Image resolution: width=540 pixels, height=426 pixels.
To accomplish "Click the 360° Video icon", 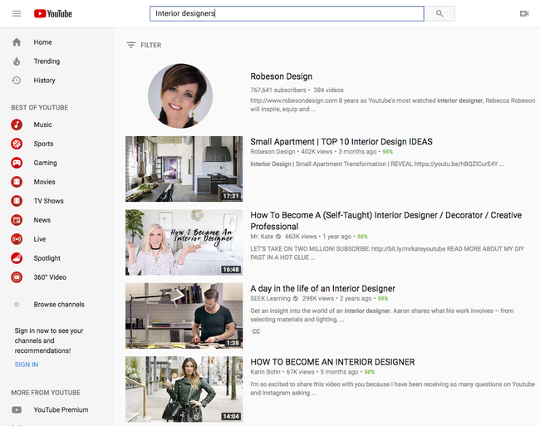I will [x=17, y=277].
